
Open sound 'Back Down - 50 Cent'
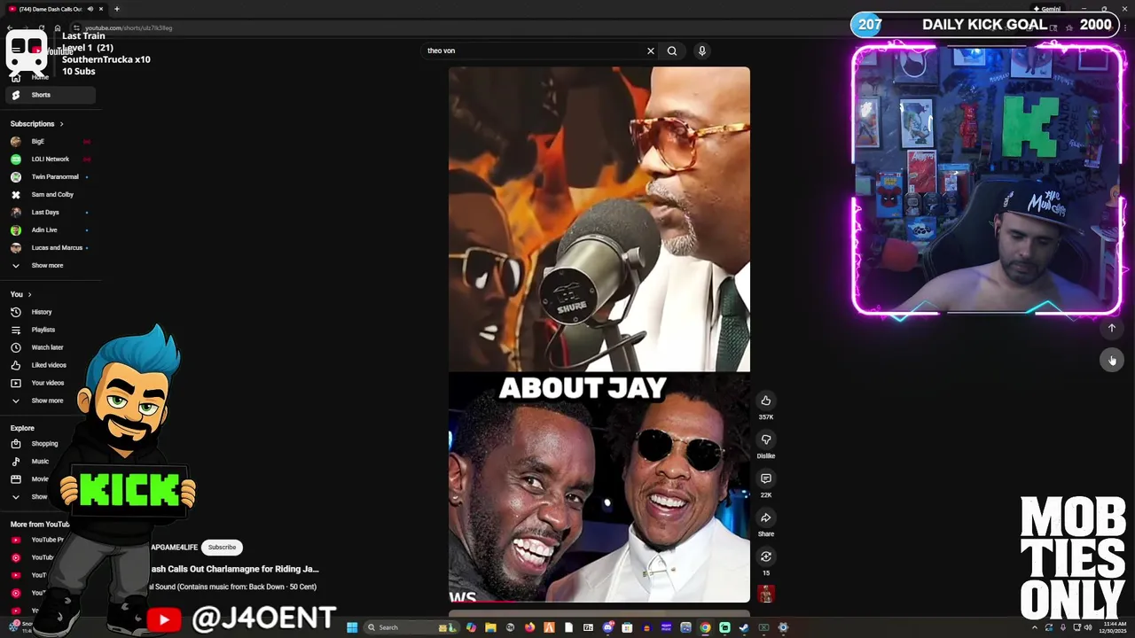[x=232, y=587]
